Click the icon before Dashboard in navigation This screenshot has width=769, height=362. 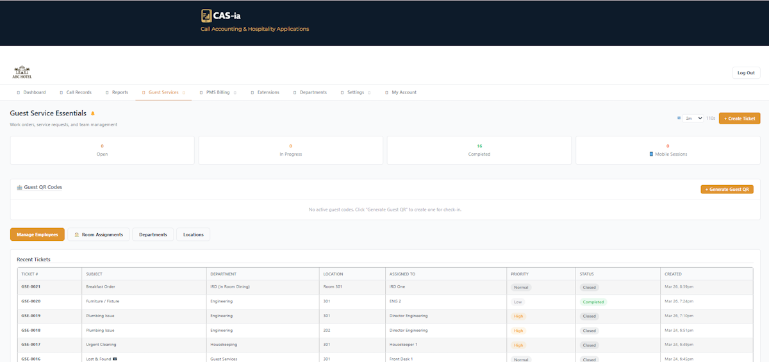[x=18, y=92]
